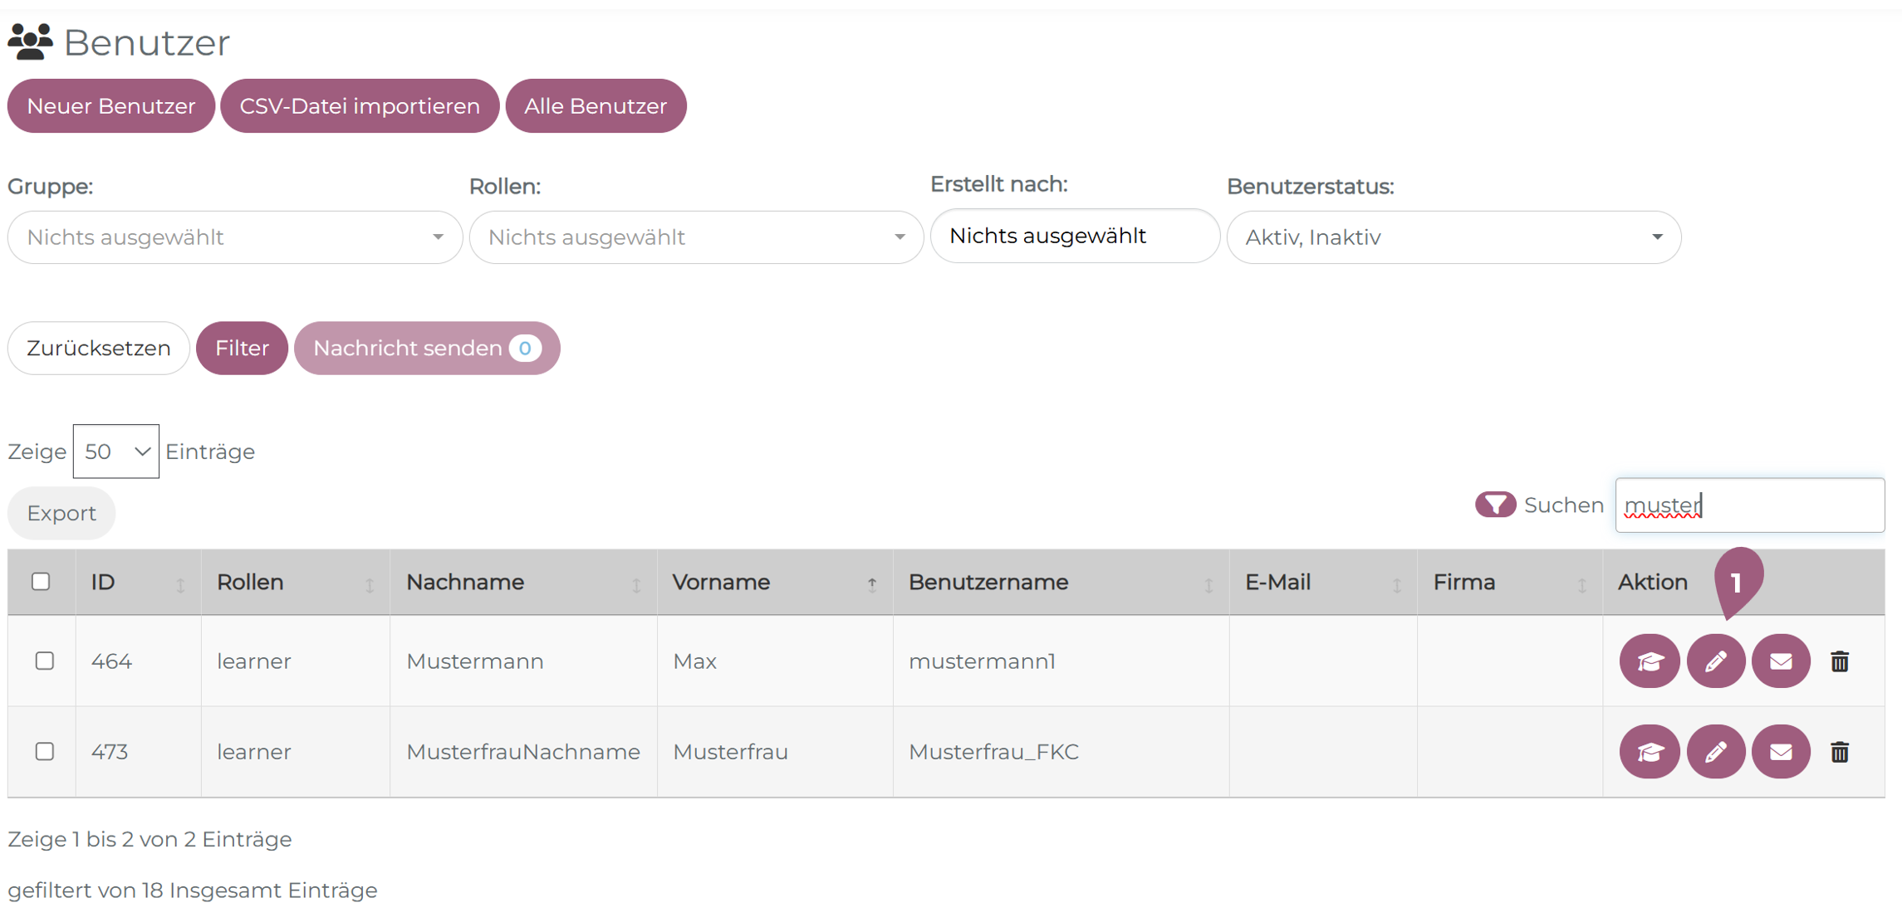Check the checkbox for user ID 464
The image size is (1902, 922).
tap(45, 661)
